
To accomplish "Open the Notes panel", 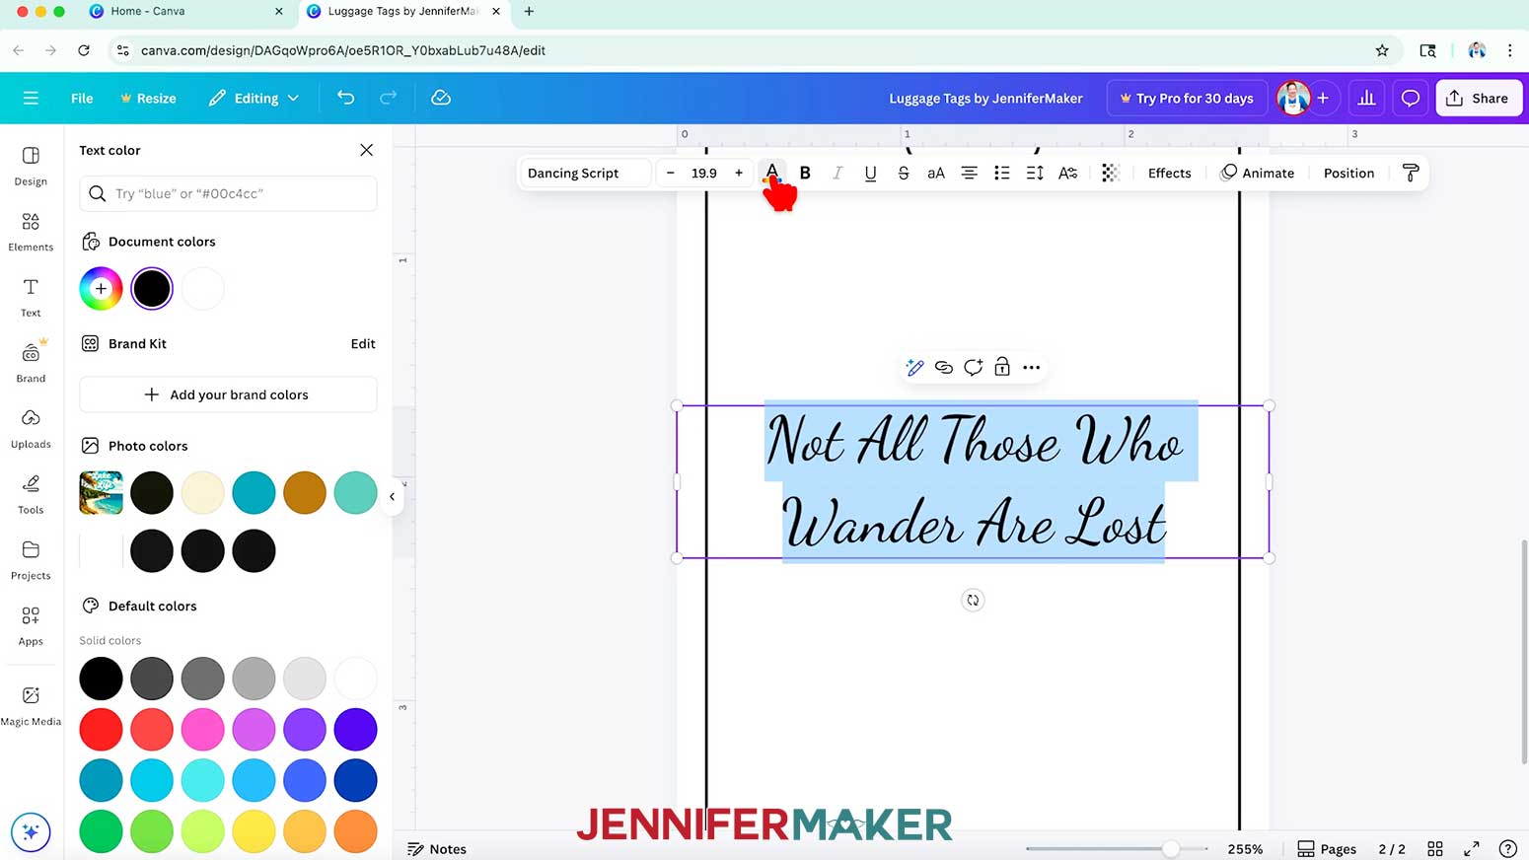I will click(437, 848).
